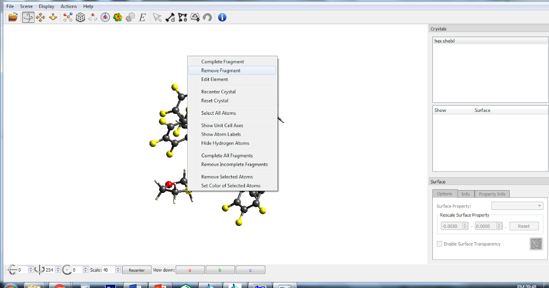The image size is (549, 288).
Task: Switch to the Property Info tab
Action: coord(492,194)
